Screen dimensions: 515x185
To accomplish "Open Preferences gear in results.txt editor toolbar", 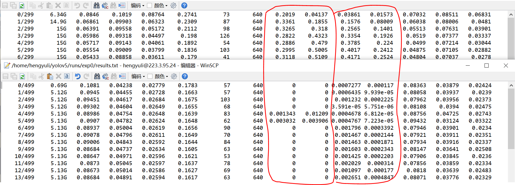I will click(x=174, y=76).
